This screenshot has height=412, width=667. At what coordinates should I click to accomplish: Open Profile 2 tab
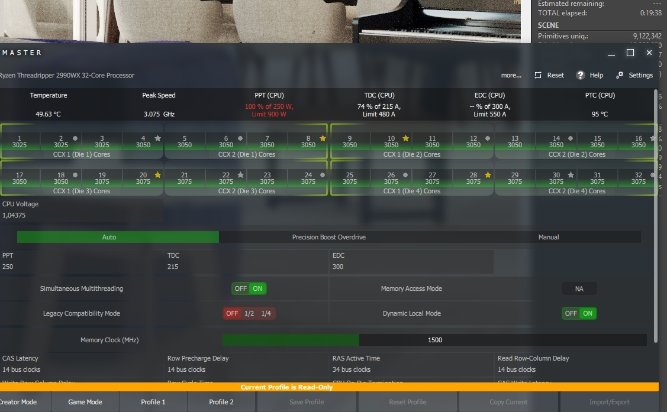coord(221,402)
